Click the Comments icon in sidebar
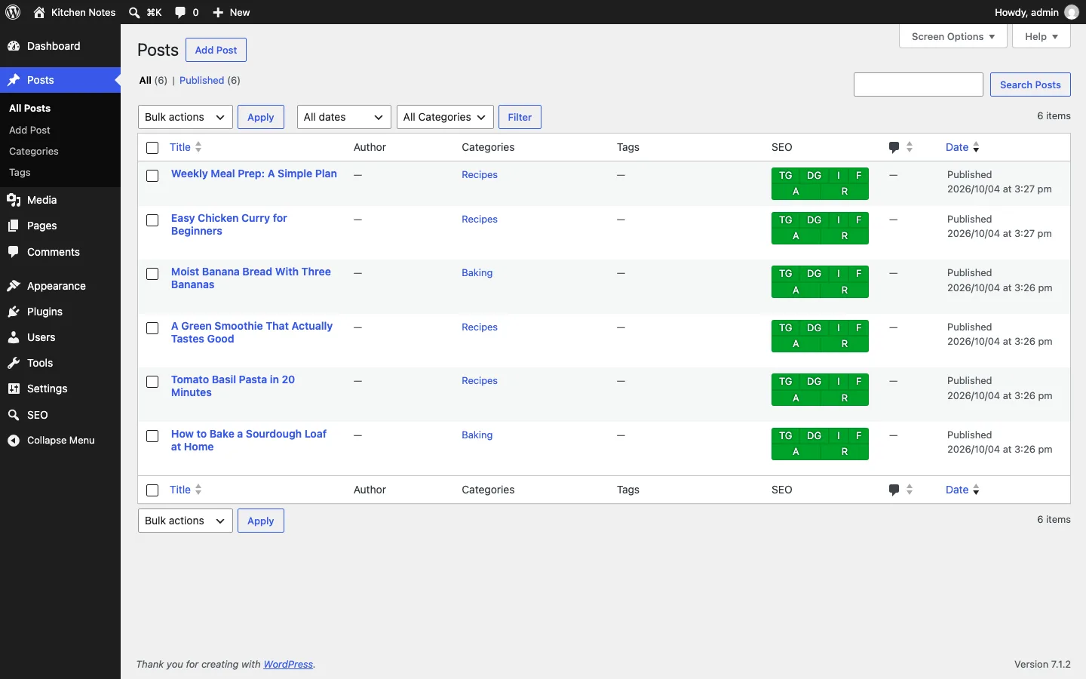This screenshot has width=1086, height=679. click(x=14, y=252)
